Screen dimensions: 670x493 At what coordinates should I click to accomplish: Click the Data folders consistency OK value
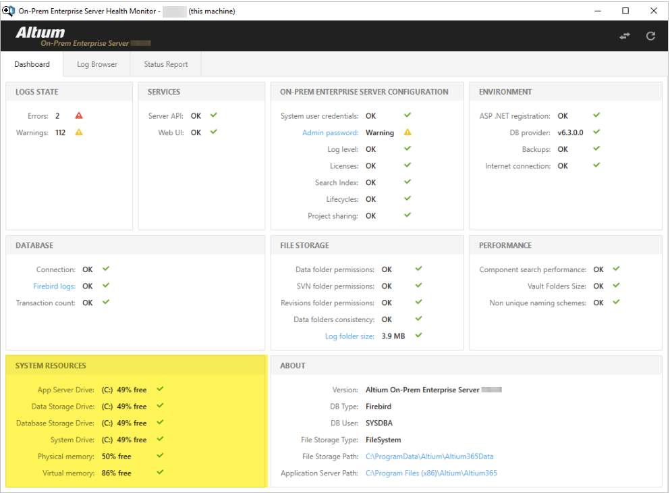coord(387,319)
